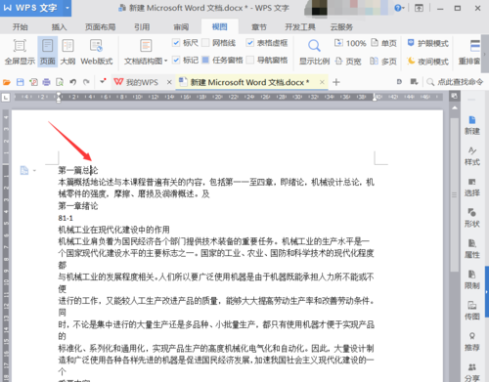Open the 显示比例 zoom magnifier
Image resolution: width=489 pixels, height=382 pixels.
[x=314, y=46]
